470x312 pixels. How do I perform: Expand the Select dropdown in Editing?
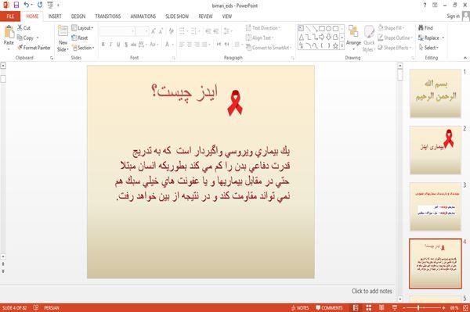point(429,48)
